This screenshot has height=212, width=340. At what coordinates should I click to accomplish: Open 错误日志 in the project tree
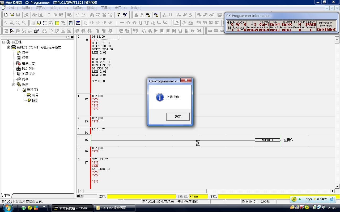click(x=28, y=63)
